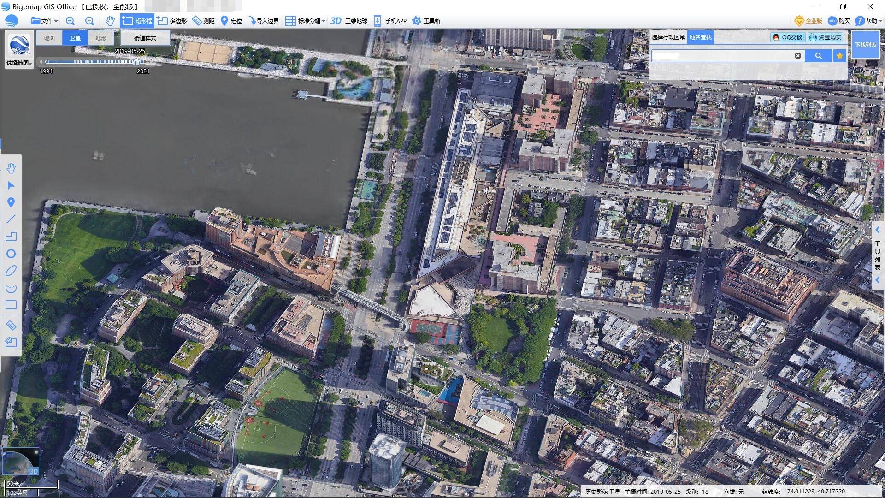Viewport: 885px width, 498px height.
Task: Select the area measurement tool in sidebar
Action: [x=11, y=342]
